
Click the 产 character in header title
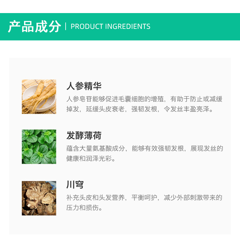(x=14, y=26)
